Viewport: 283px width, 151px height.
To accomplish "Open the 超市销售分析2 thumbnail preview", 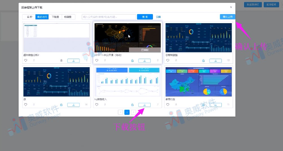I will [56, 38].
